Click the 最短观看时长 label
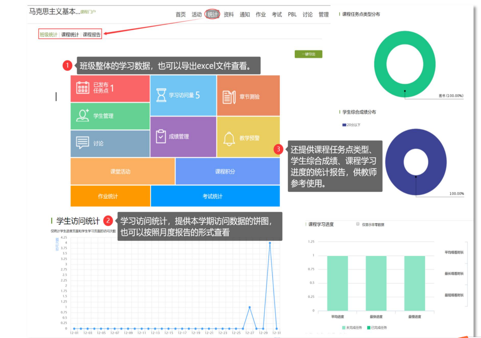Screen dimensions: 481x338 454,295
